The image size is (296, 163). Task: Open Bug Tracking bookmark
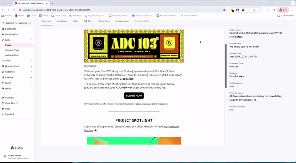(95, 16)
